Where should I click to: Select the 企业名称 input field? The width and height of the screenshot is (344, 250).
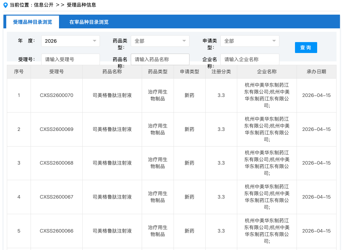249,59
